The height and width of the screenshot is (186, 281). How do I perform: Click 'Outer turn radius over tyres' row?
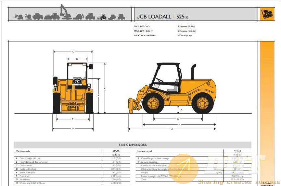coord(194,166)
